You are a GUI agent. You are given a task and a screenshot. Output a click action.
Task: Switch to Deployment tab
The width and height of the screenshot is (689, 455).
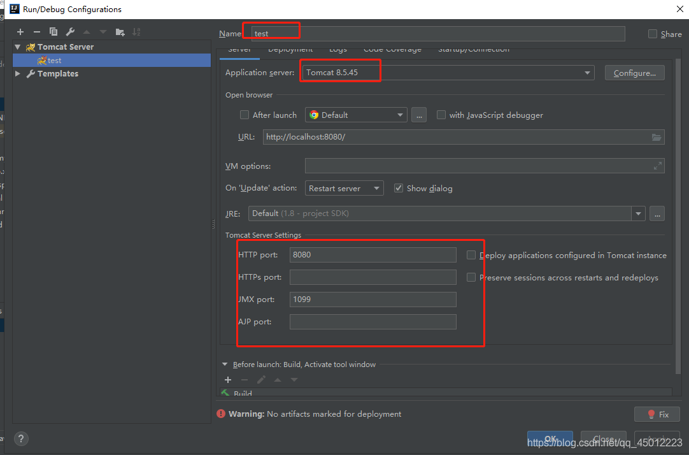[290, 50]
